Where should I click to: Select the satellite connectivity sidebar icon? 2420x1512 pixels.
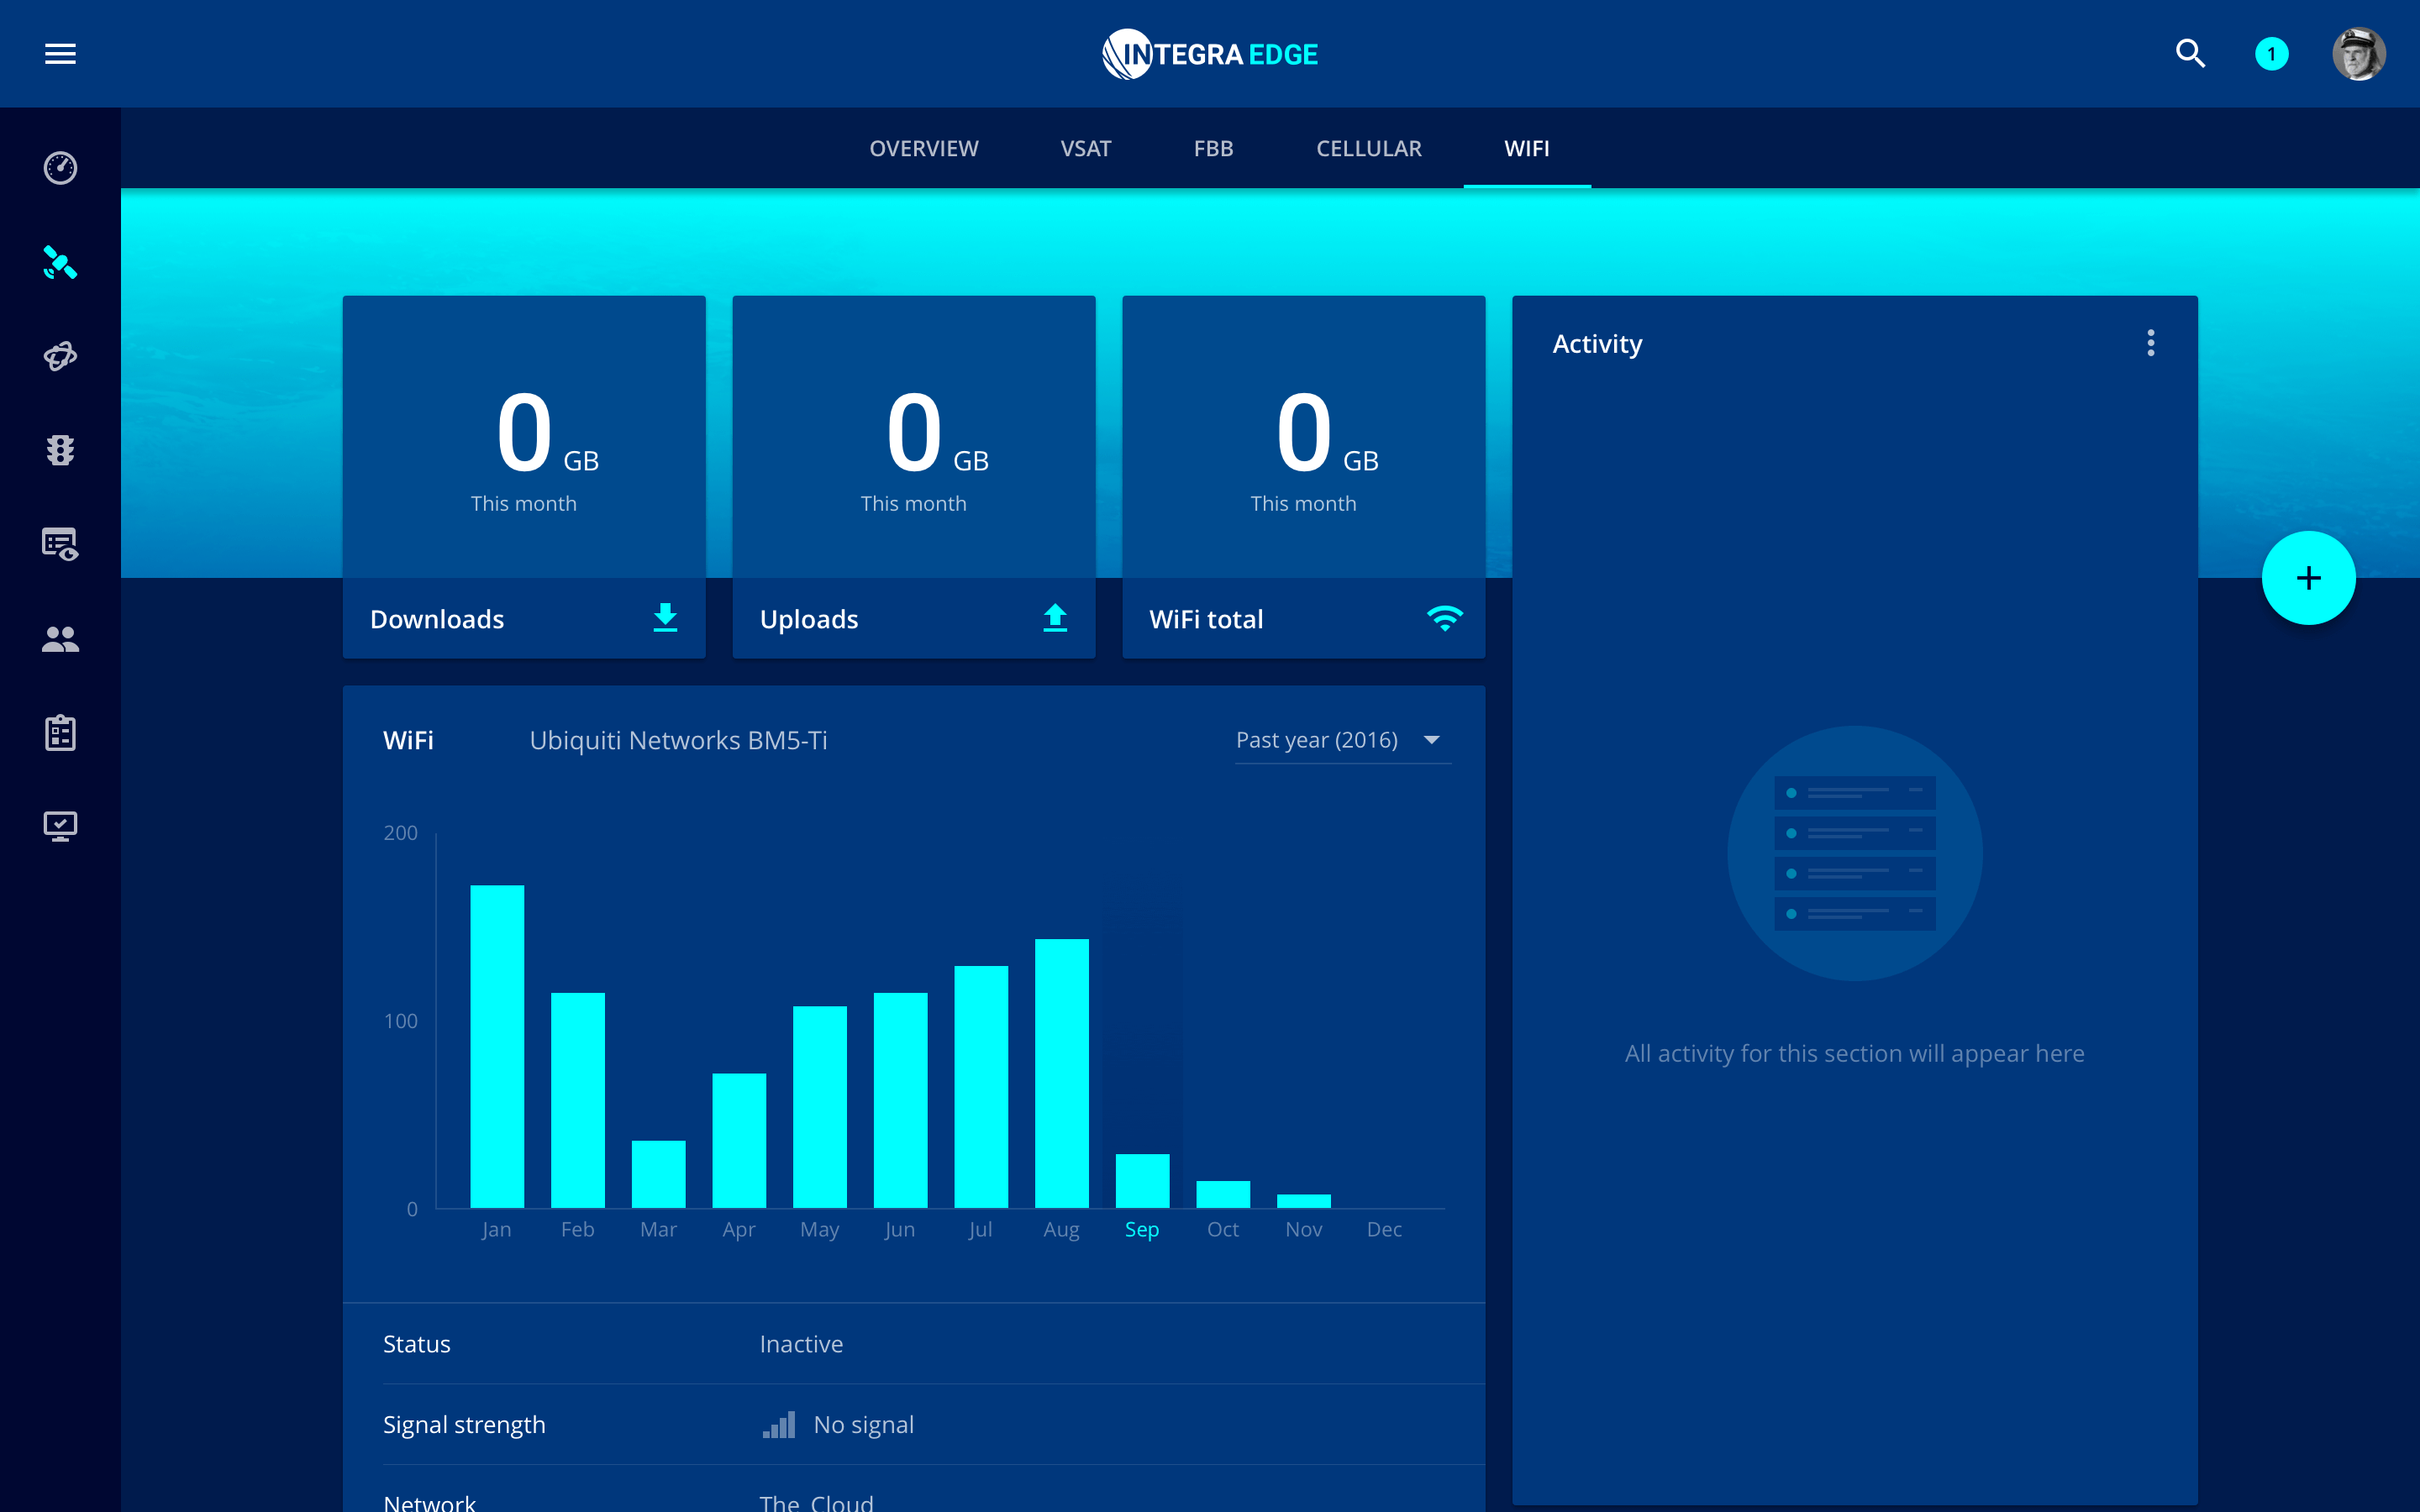pos(60,263)
